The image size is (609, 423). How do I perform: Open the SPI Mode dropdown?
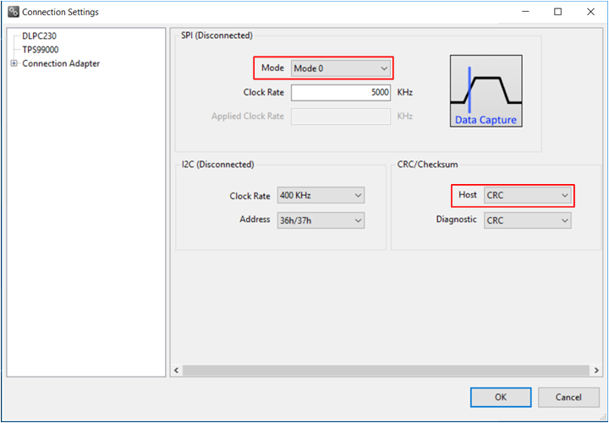tap(340, 68)
